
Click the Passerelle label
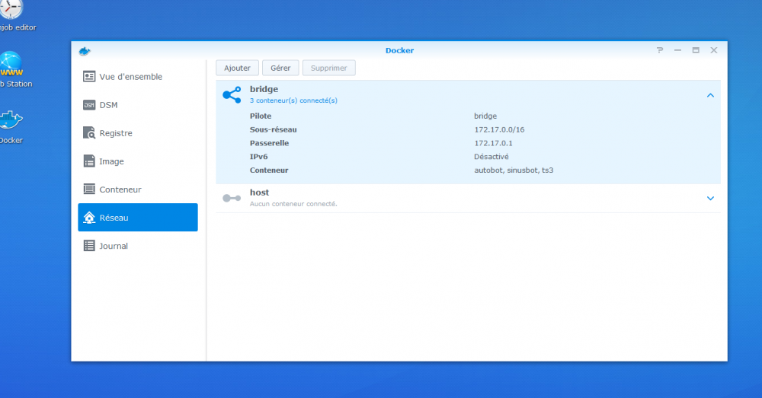269,143
